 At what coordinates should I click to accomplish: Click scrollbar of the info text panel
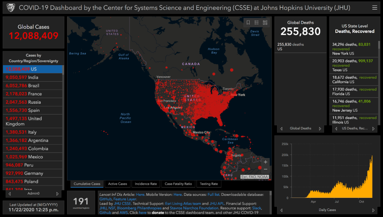[271, 194]
